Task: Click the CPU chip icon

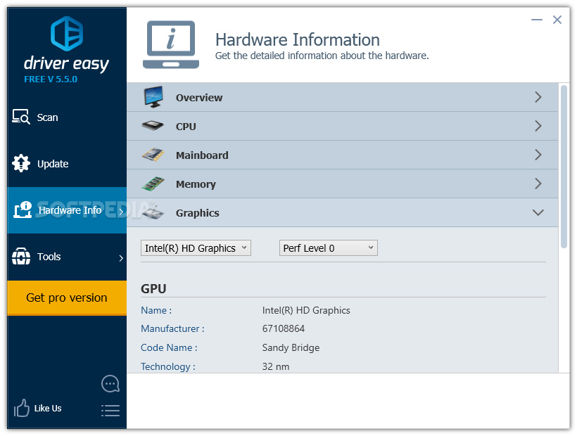Action: click(x=153, y=126)
